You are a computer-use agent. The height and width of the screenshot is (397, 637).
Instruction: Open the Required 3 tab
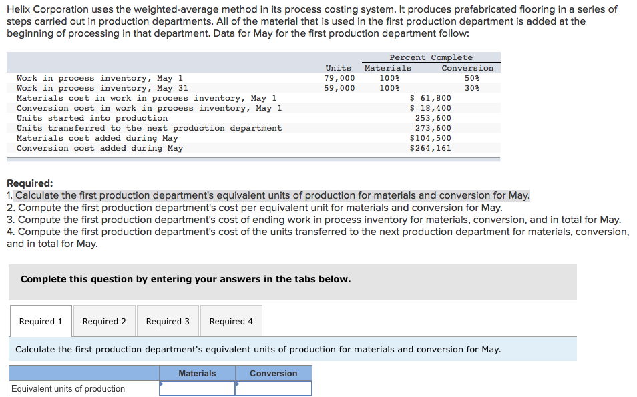click(x=168, y=321)
